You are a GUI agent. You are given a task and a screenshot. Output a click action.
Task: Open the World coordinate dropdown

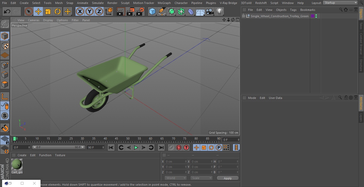pyautogui.click(x=176, y=178)
